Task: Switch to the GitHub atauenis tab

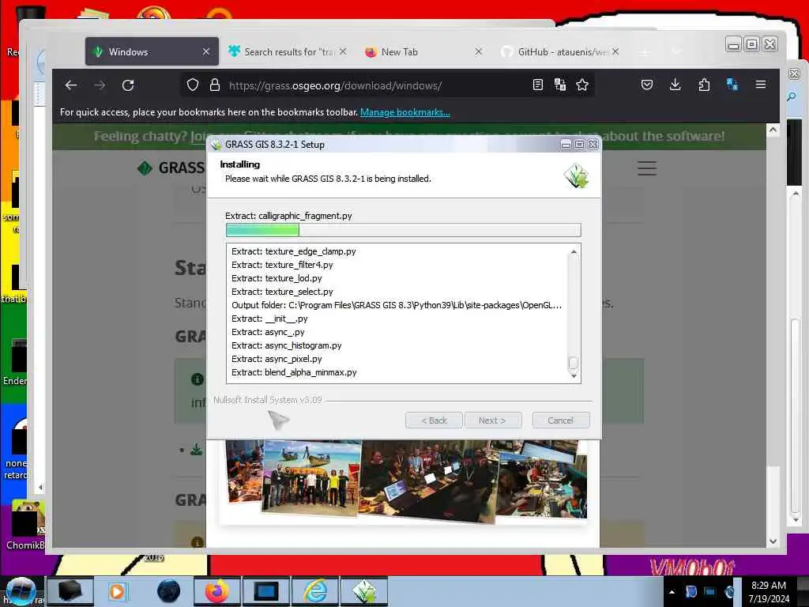Action: tap(560, 51)
